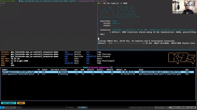Sort by the NAME column header
This screenshot has width=197, height=110.
point(5,70)
